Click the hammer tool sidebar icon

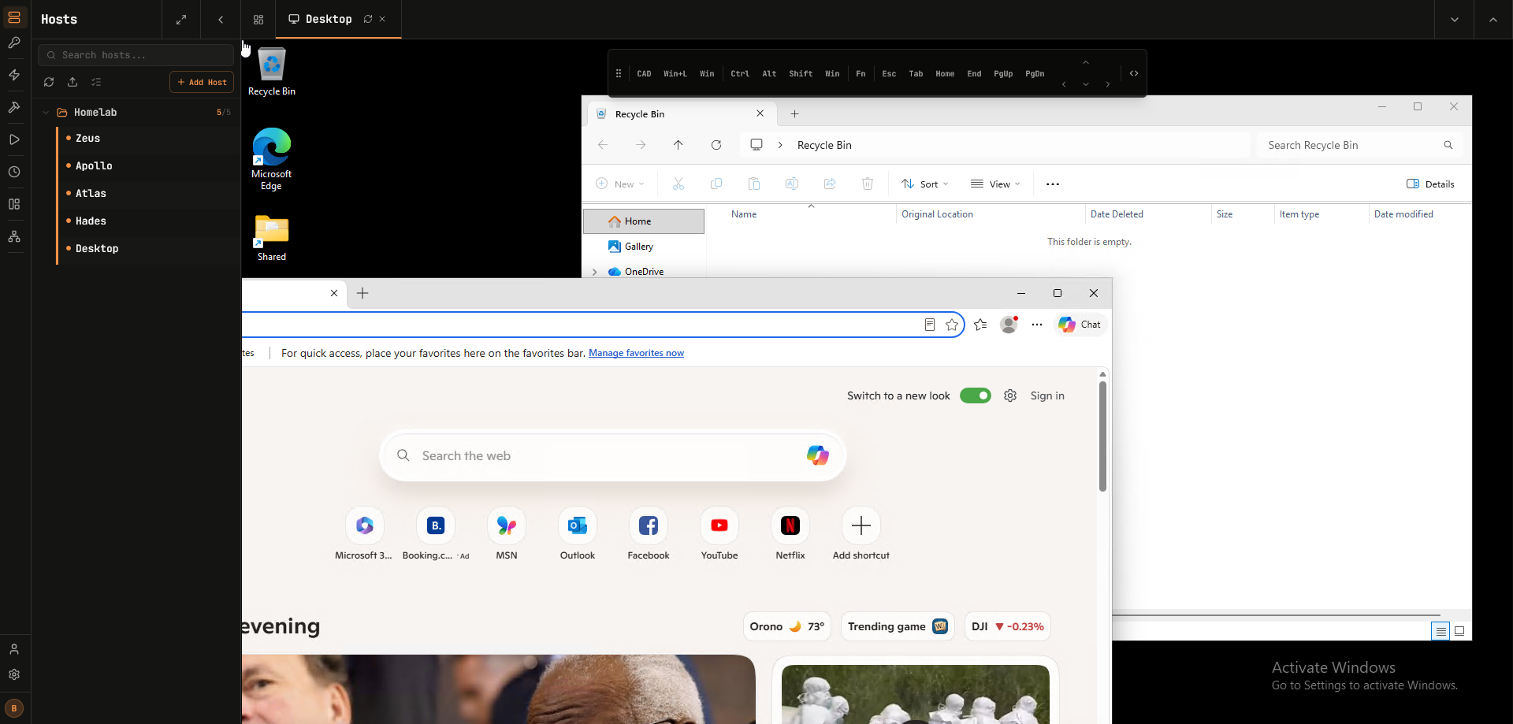point(14,107)
